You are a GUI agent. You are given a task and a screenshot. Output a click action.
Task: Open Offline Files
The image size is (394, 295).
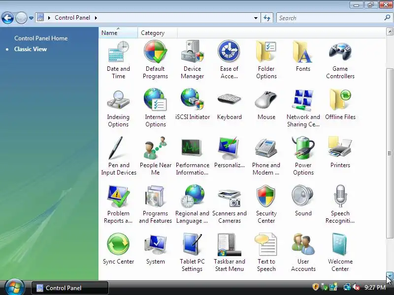coord(340,105)
